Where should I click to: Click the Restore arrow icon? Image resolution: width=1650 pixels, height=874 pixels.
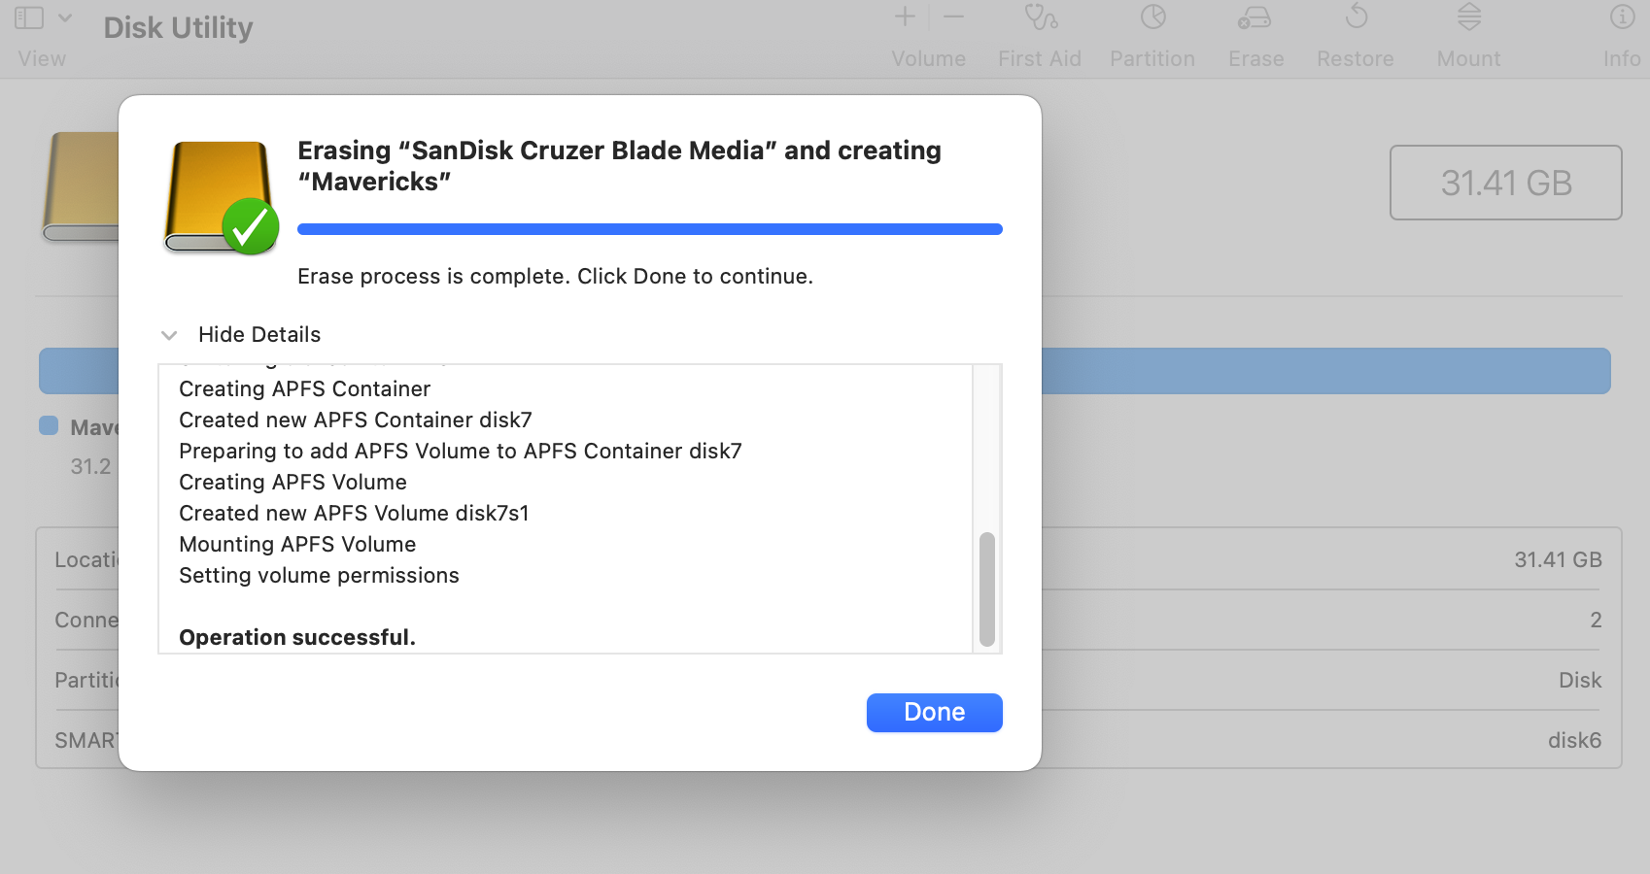1357,17
